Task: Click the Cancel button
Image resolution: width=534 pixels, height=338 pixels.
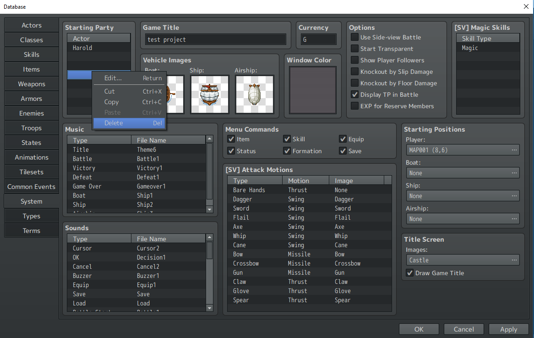Action: click(x=463, y=329)
